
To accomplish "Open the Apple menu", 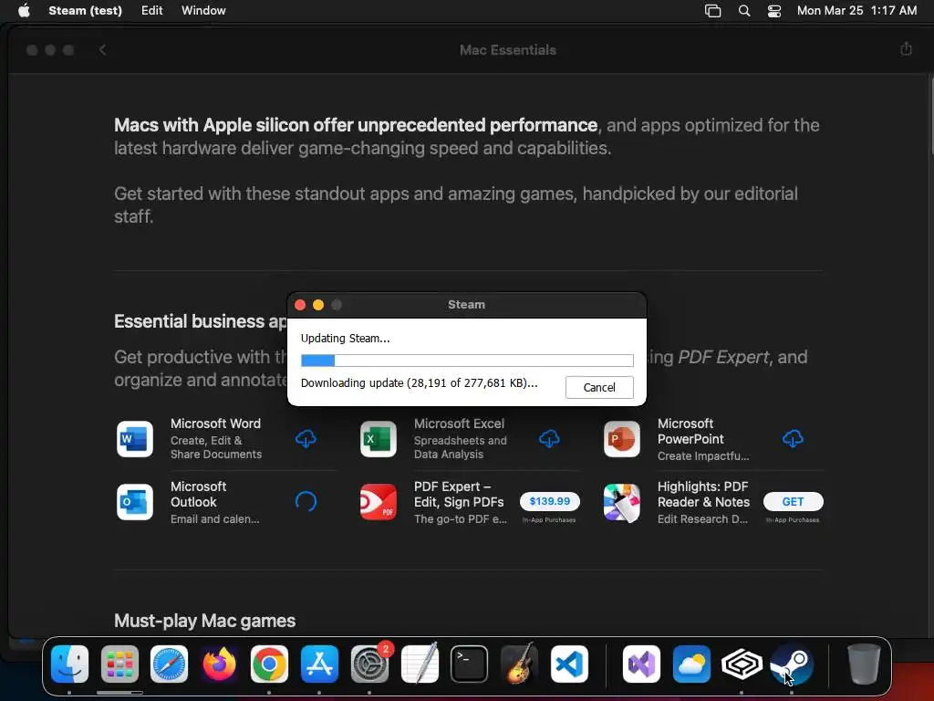I will click(24, 10).
